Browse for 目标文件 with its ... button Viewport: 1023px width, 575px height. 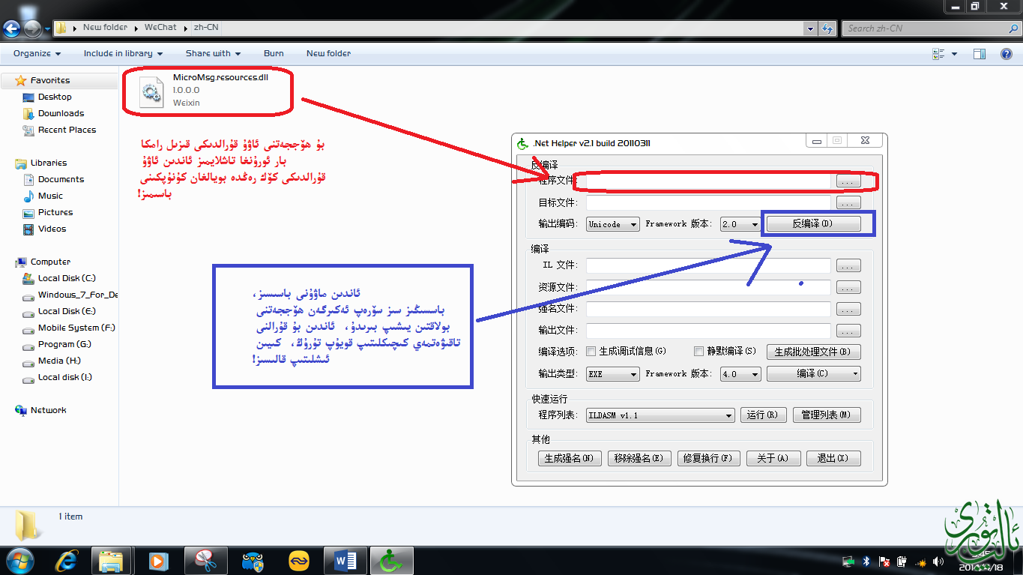click(x=848, y=203)
